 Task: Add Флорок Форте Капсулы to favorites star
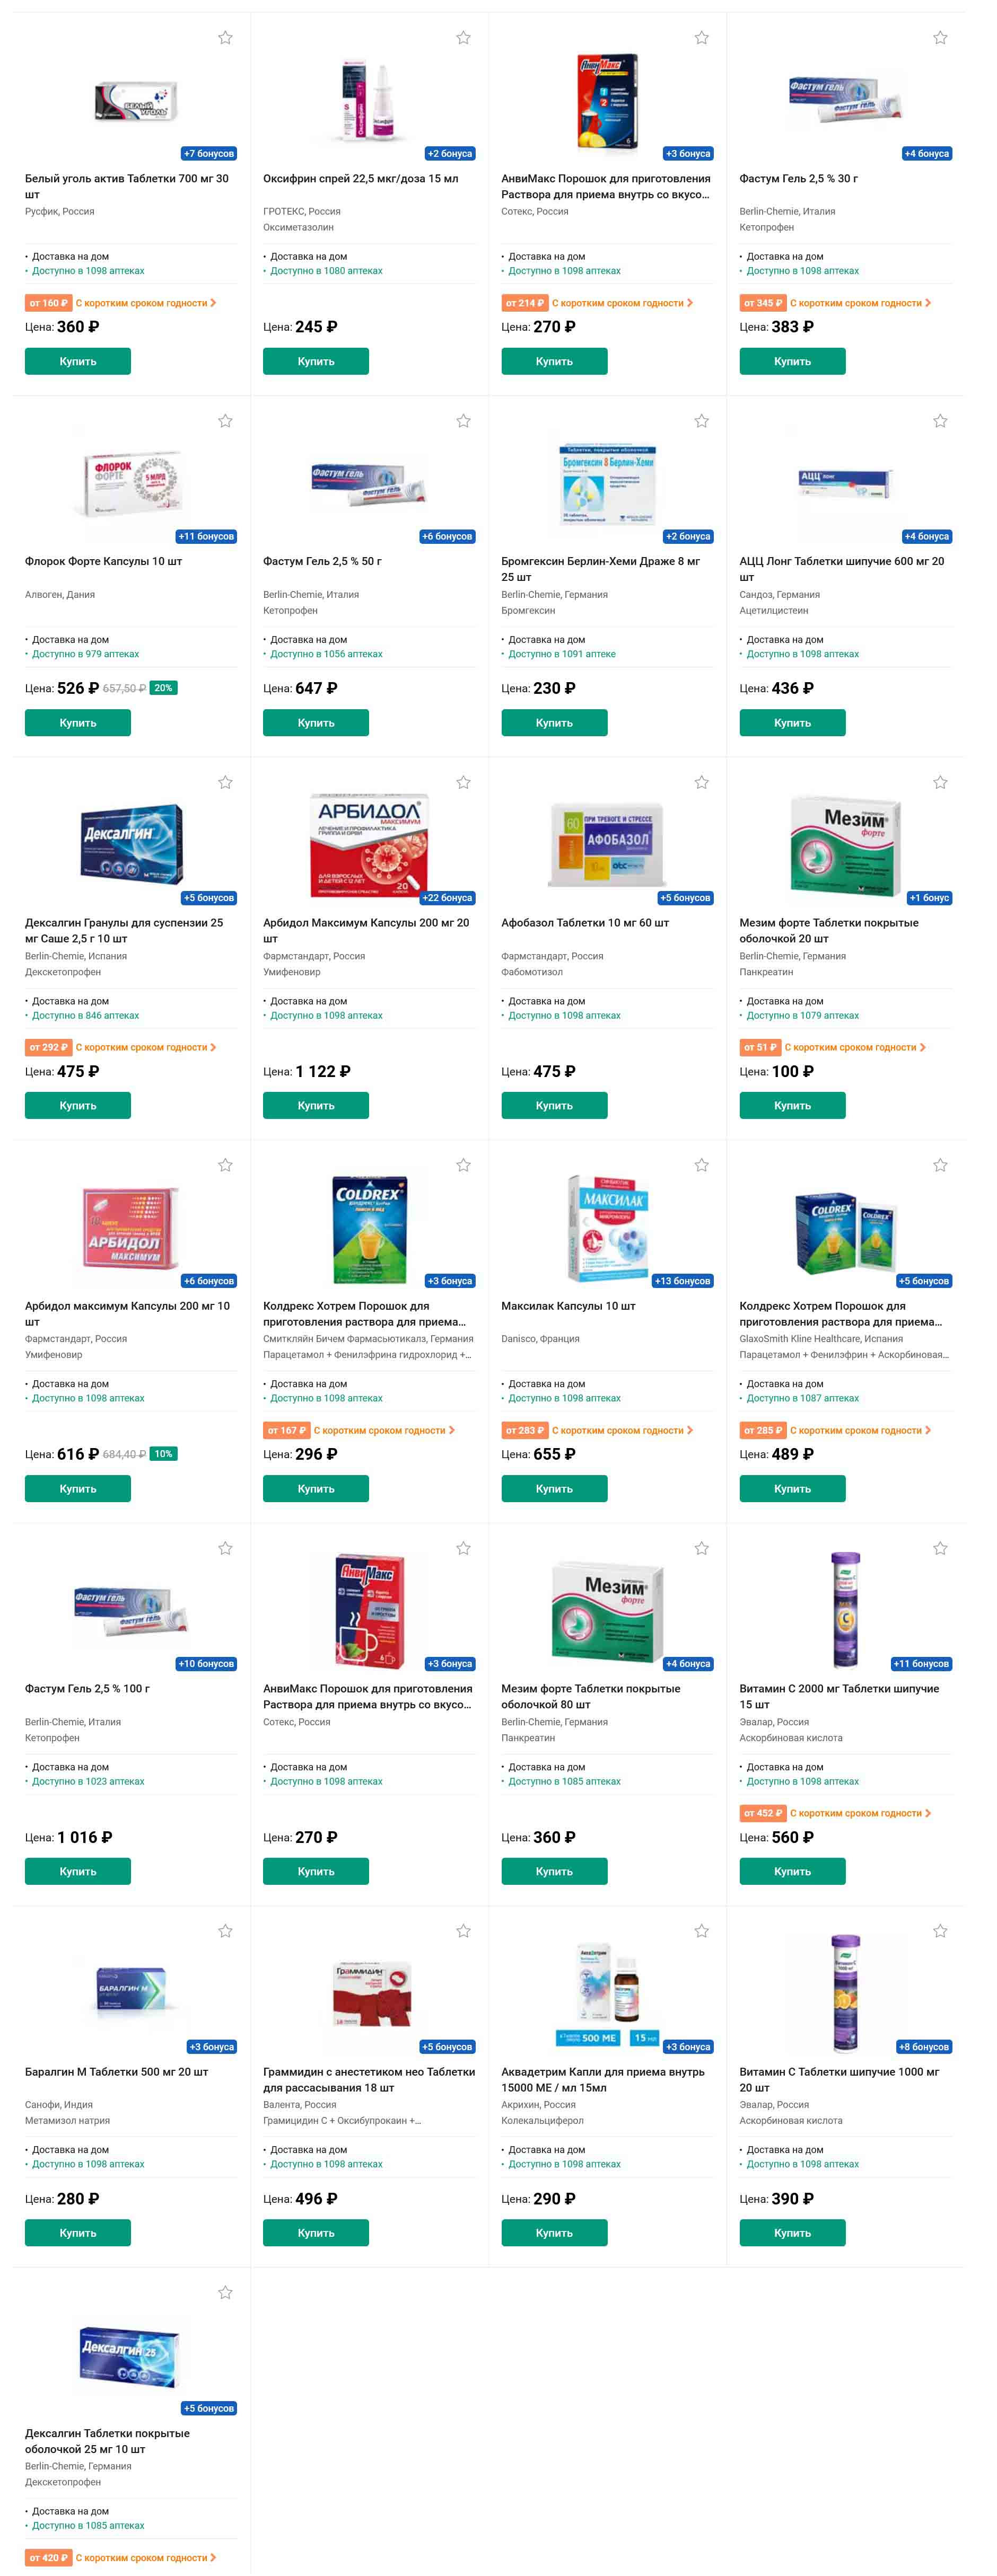click(225, 421)
